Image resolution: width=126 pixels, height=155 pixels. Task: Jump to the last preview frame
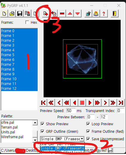click(x=121, y=103)
